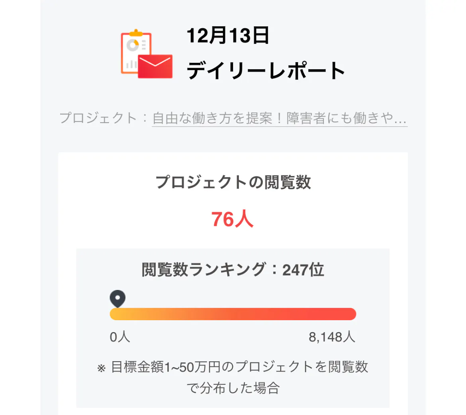Click the 目標金額1~50万円 footnote line
Screen dimensions: 466x415
239,367
